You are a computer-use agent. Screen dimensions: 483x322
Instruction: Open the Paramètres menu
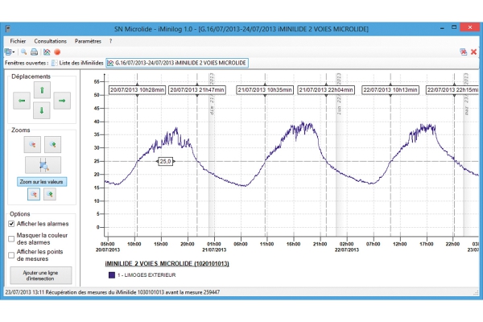(88, 41)
